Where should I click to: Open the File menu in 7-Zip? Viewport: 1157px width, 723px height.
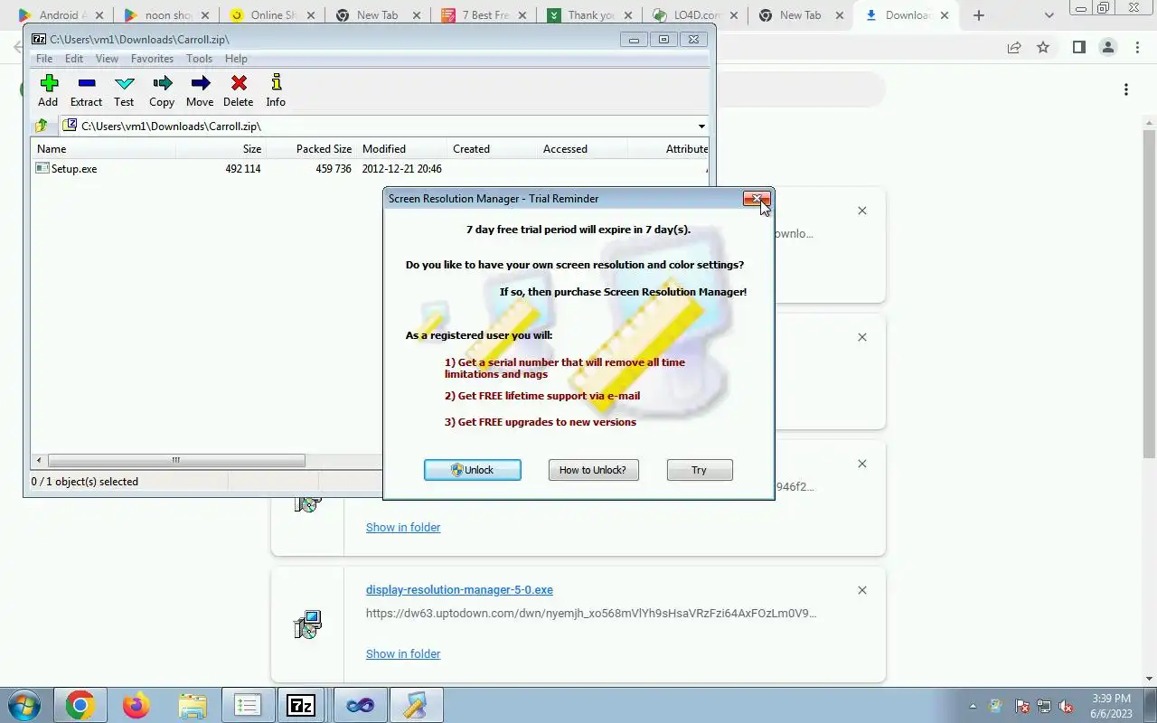point(43,59)
